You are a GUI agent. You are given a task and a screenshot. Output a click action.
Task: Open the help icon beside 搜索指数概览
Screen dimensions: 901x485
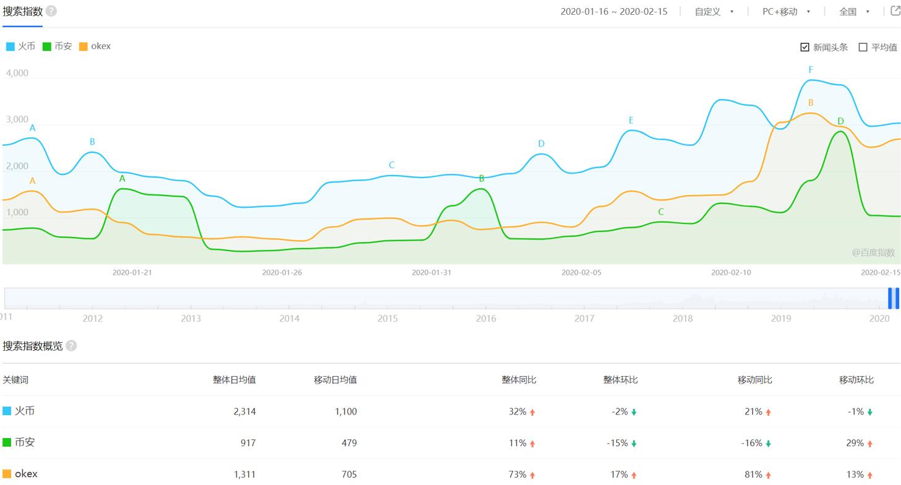point(71,346)
